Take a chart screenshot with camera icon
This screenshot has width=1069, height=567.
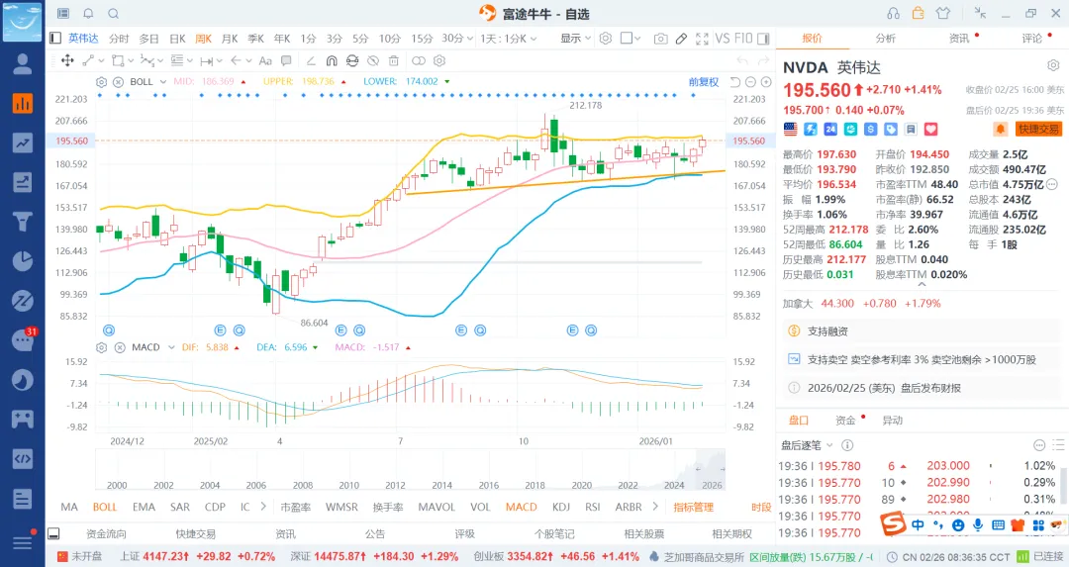coord(660,39)
